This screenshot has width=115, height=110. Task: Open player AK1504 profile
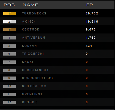pos(29,22)
